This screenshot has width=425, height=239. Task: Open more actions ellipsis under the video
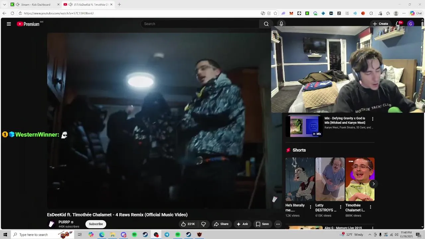coord(278,224)
